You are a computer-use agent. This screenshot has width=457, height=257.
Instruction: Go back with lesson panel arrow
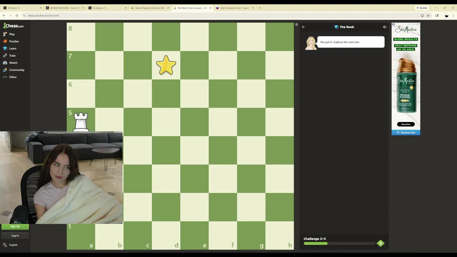pyautogui.click(x=303, y=27)
